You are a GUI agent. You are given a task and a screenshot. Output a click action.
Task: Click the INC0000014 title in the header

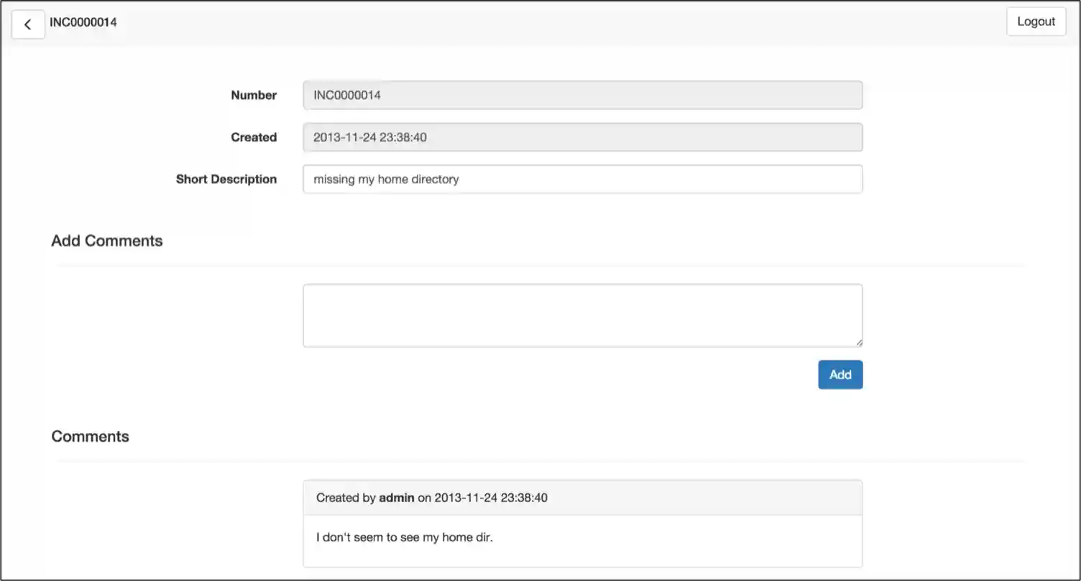pyautogui.click(x=84, y=22)
